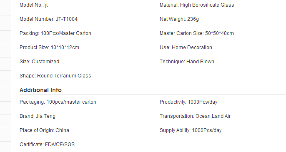Click Packaging 100pcs/master carton line

click(58, 102)
